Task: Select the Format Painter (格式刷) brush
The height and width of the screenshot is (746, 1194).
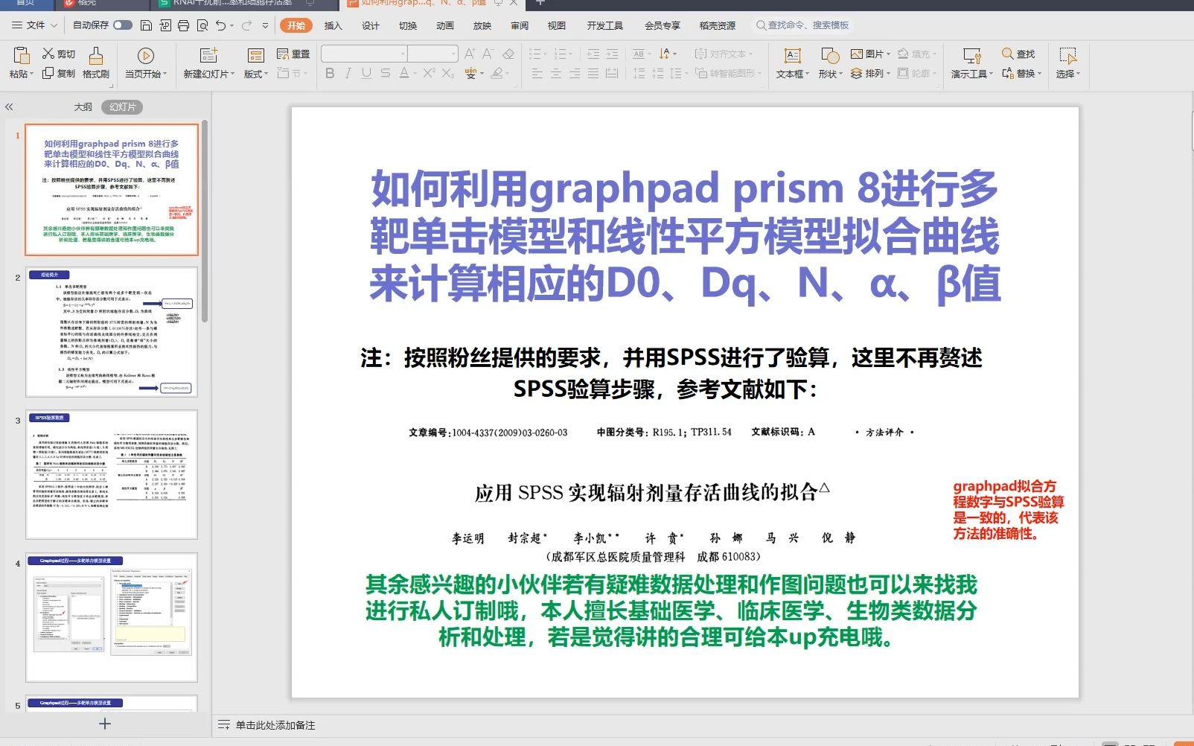Action: (x=96, y=55)
